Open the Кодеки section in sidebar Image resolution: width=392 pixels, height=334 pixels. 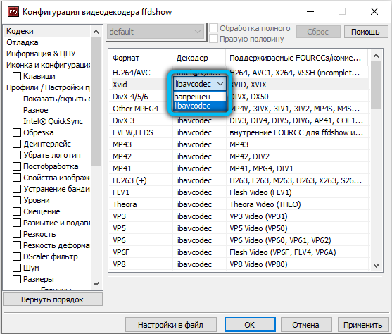click(20, 31)
